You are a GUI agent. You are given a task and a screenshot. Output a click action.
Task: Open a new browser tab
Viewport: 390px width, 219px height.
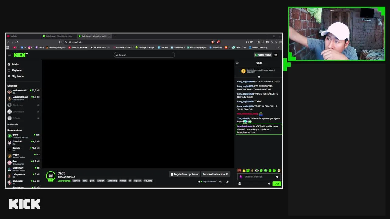click(115, 36)
